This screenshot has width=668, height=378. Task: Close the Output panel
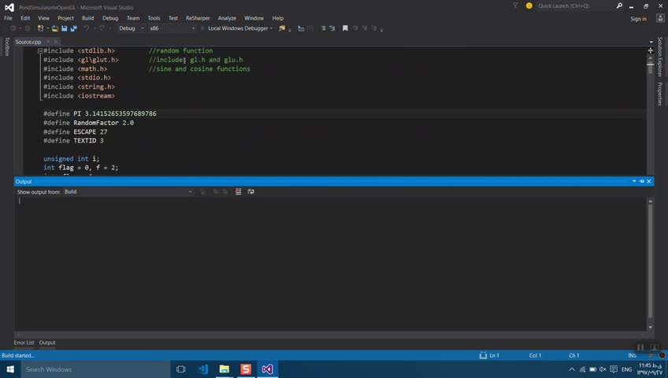click(649, 181)
